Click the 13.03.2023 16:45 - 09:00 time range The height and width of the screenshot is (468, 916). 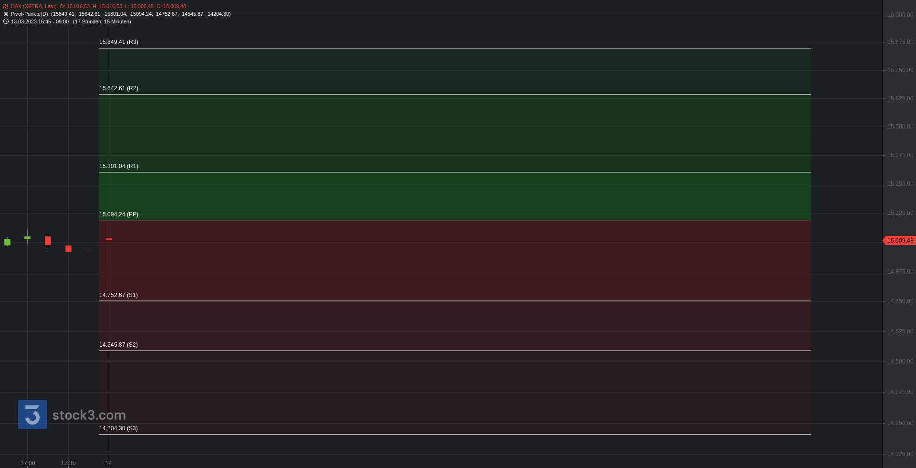40,22
